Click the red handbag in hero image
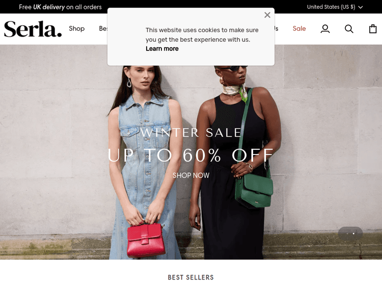Viewport: 382px width, 287px height. pos(146,240)
